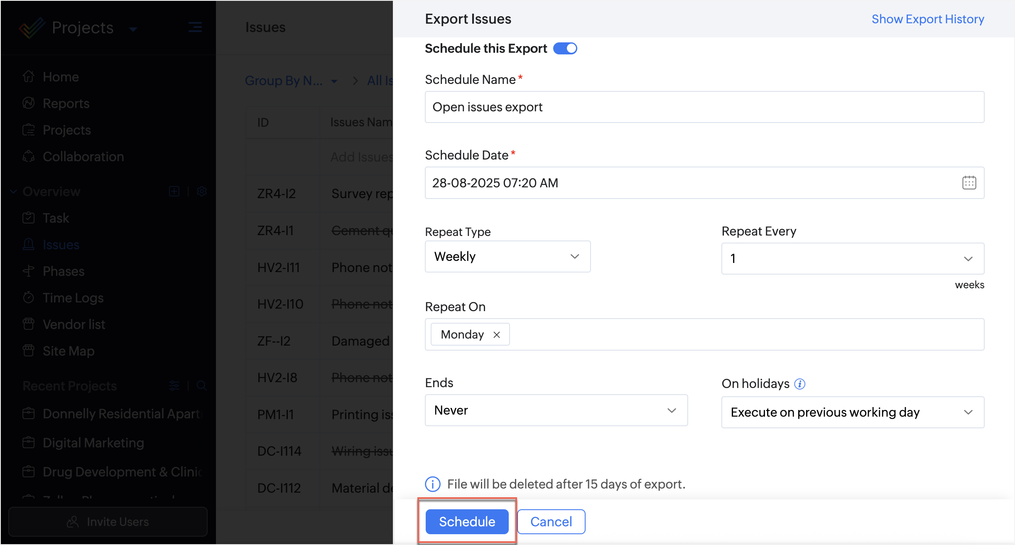Click the Time Logs clock icon
The width and height of the screenshot is (1015, 545).
(29, 298)
